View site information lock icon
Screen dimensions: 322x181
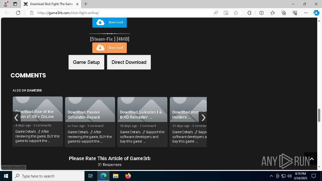point(32,13)
